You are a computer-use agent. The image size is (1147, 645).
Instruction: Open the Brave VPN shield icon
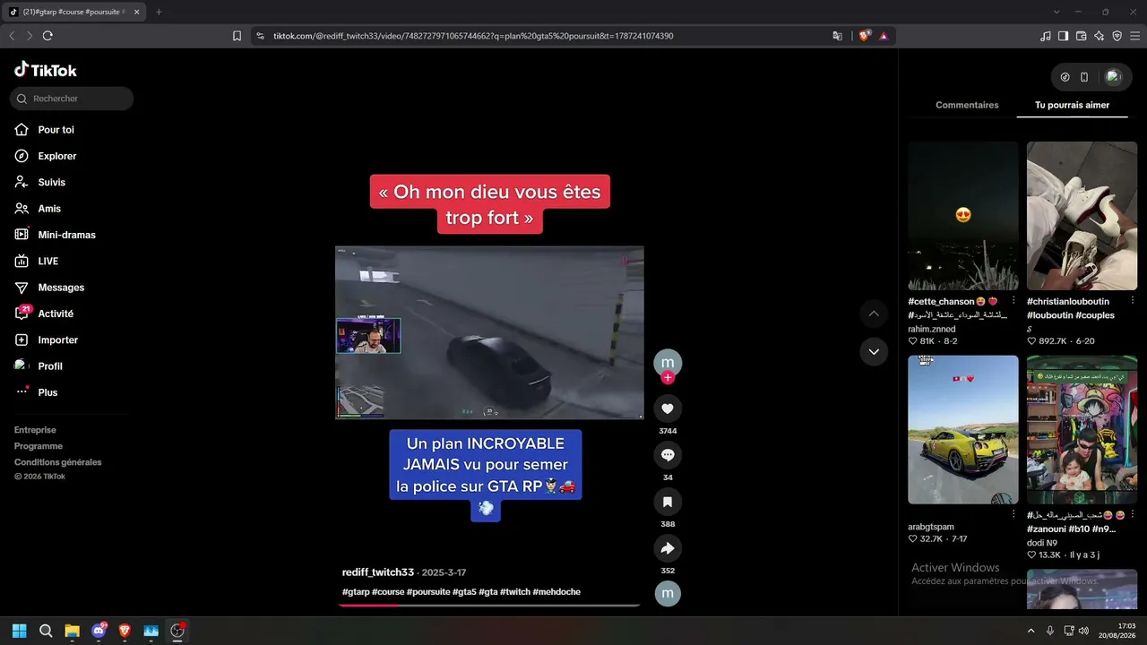(1117, 36)
